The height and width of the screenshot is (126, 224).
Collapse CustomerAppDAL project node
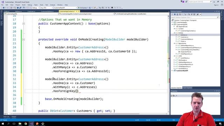tap(172, 24)
